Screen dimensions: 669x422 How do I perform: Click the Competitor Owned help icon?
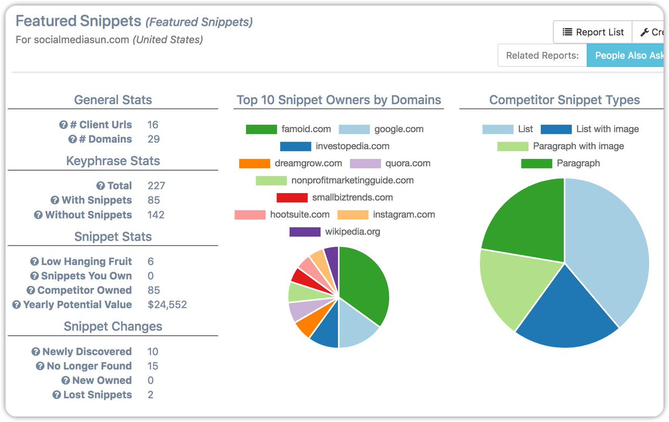tap(31, 290)
